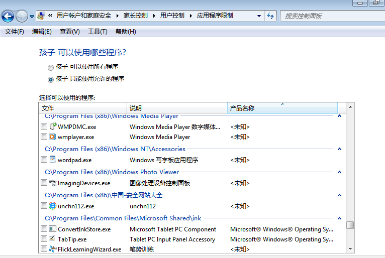Tick the ConvertInkStore.exe checkbox
The width and height of the screenshot is (385, 258).
coord(44,229)
